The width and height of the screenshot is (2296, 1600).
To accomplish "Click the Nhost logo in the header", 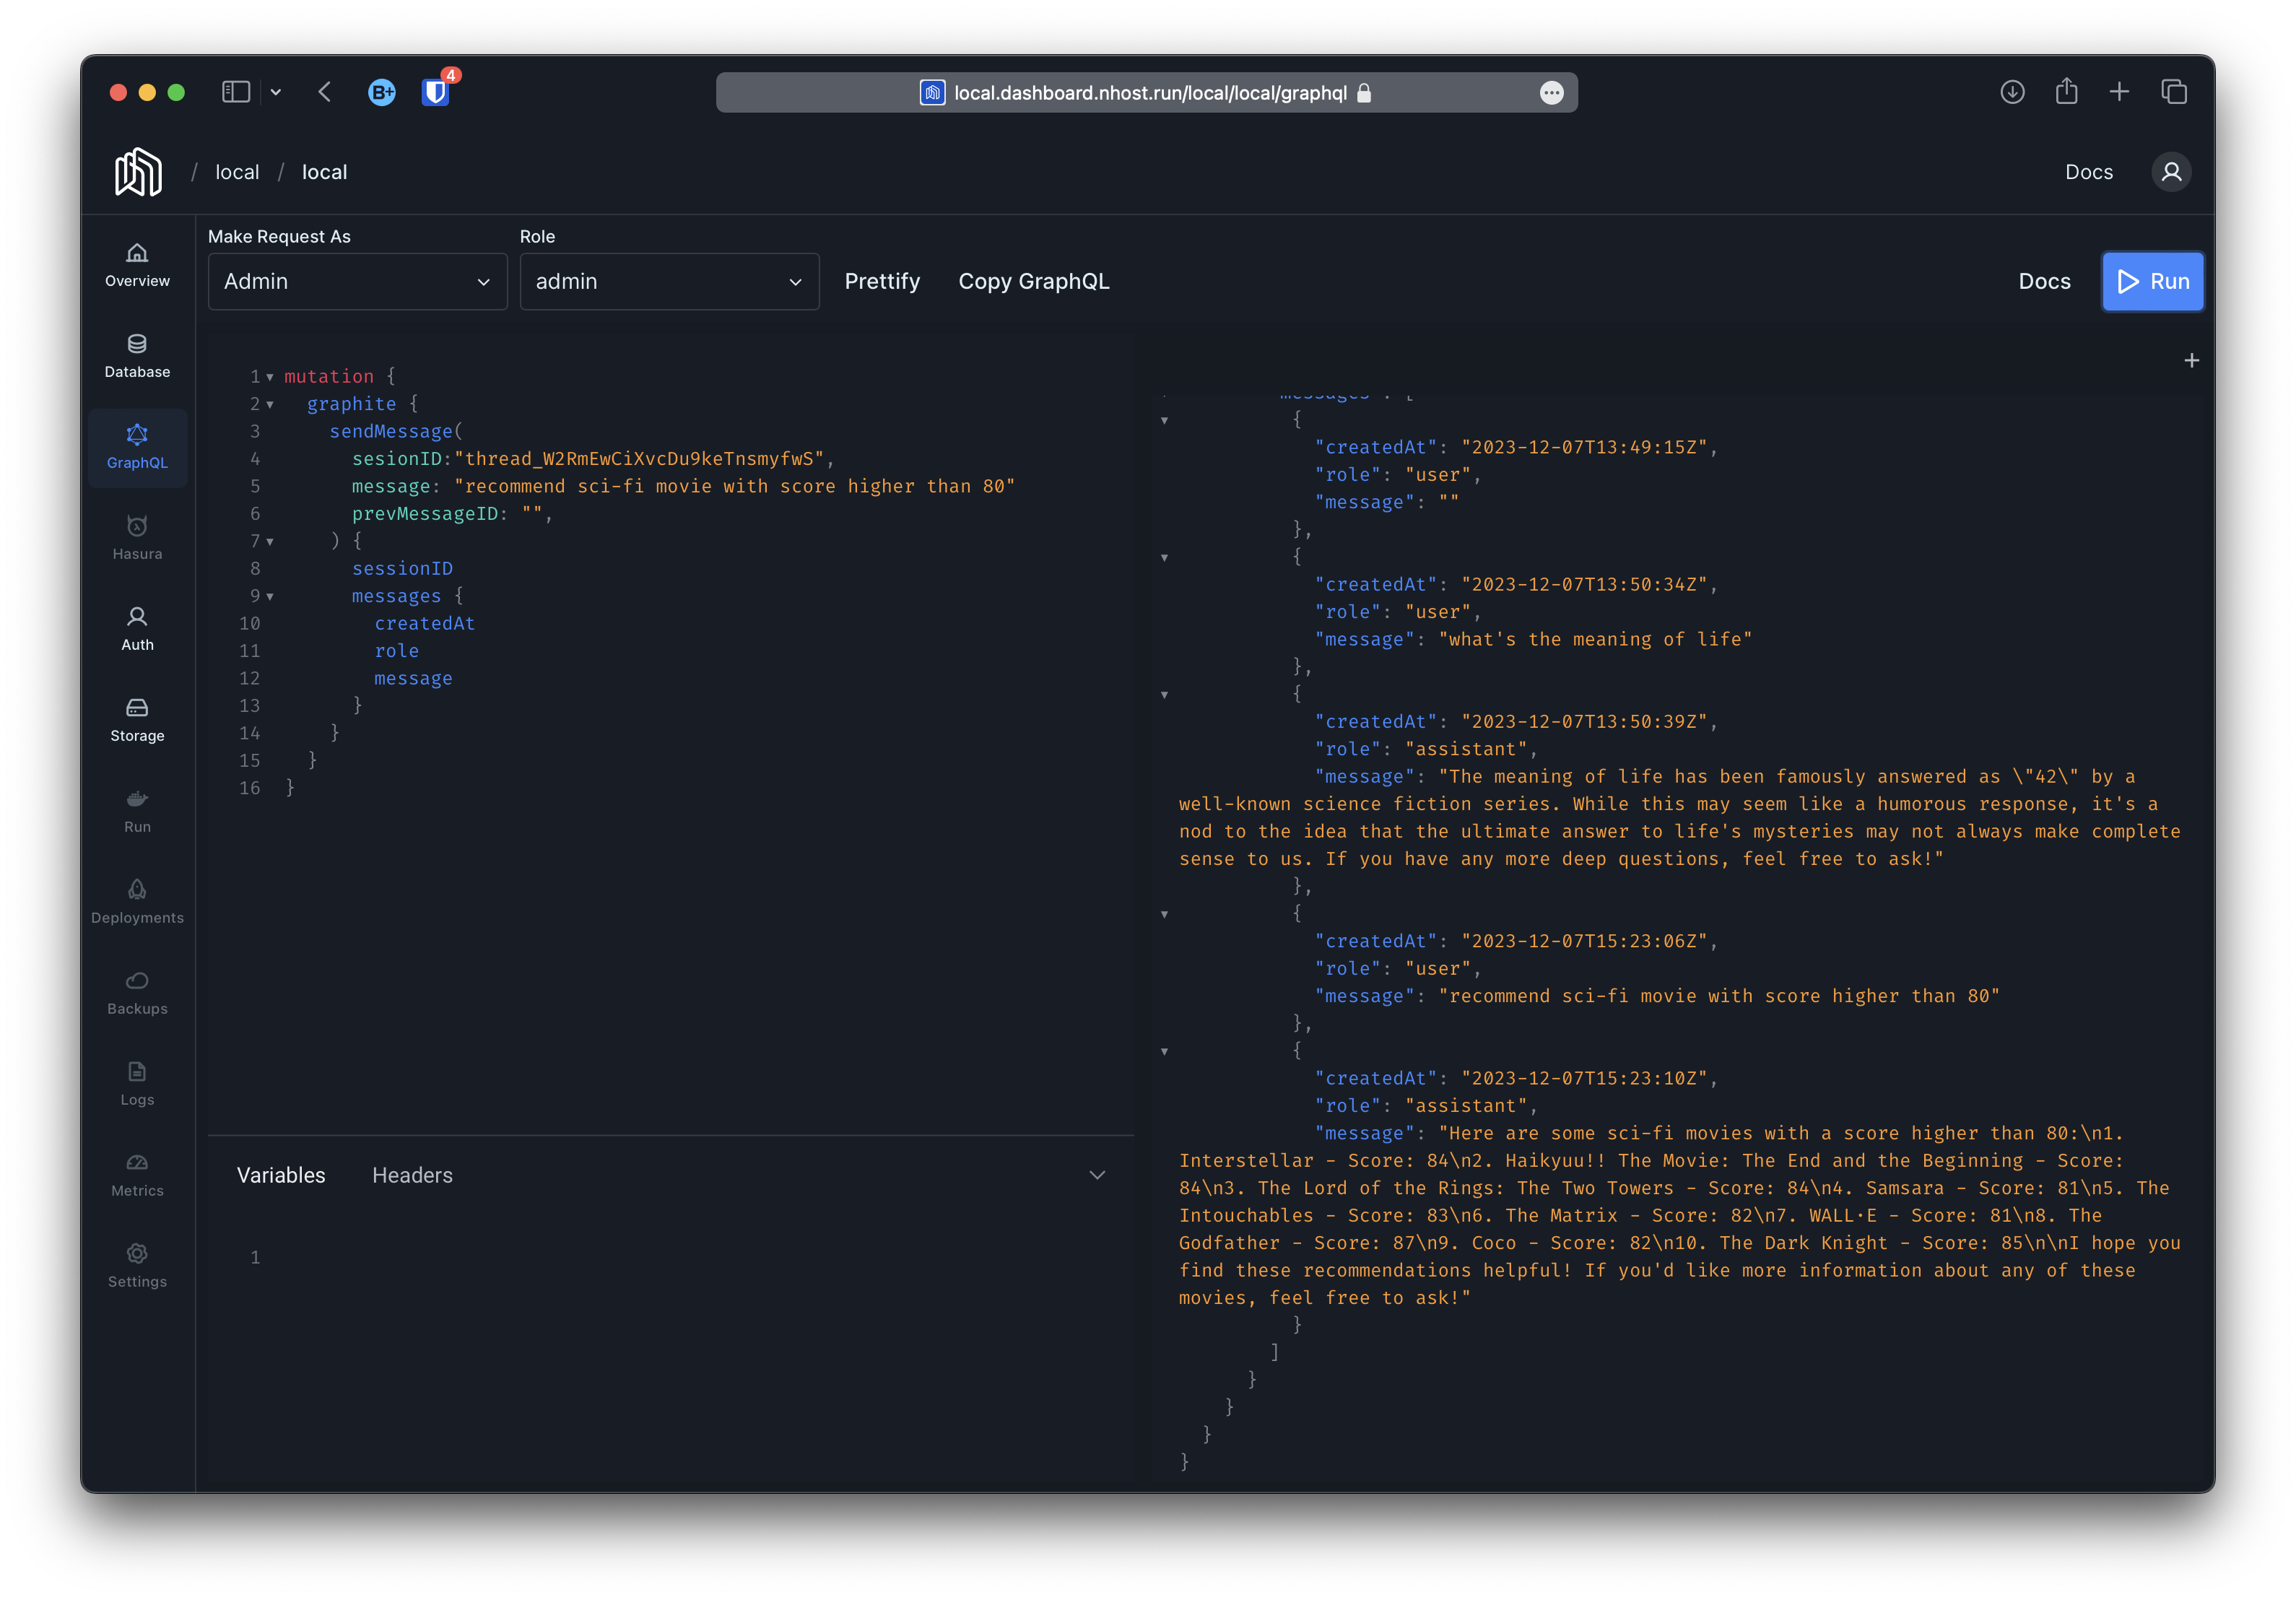I will pos(138,171).
